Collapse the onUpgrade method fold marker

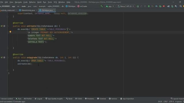click(8, 58)
